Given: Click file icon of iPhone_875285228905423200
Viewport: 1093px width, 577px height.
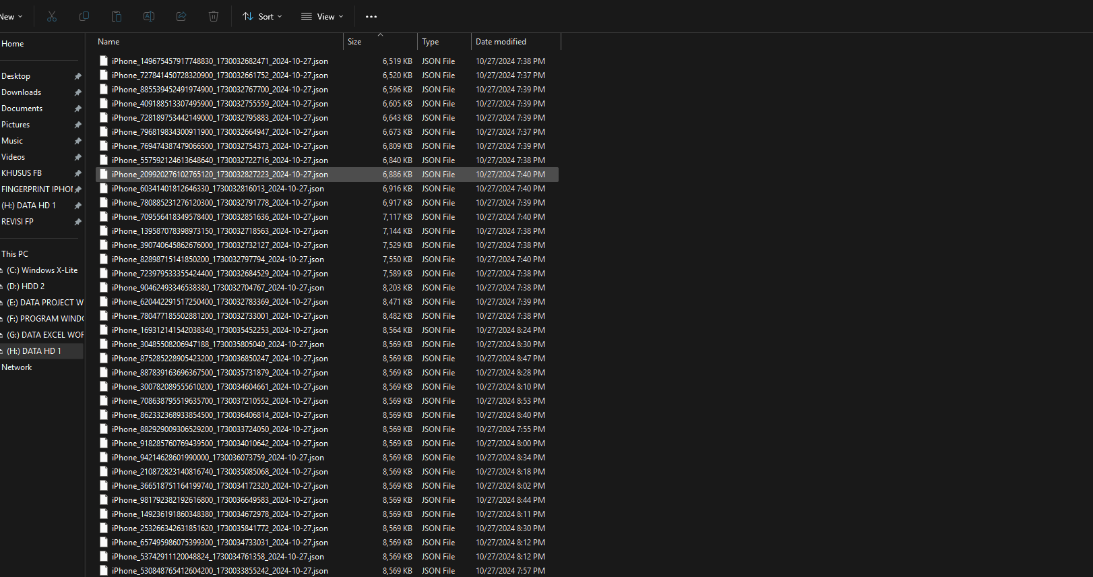Looking at the screenshot, I should (x=104, y=358).
